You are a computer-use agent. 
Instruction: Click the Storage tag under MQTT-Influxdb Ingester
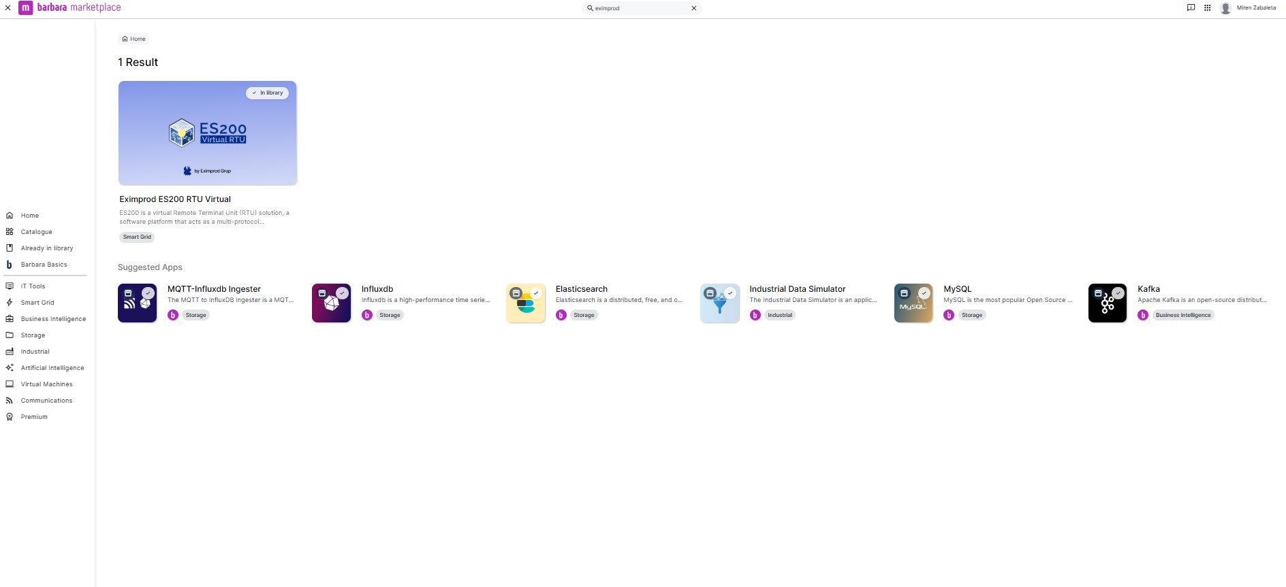196,315
